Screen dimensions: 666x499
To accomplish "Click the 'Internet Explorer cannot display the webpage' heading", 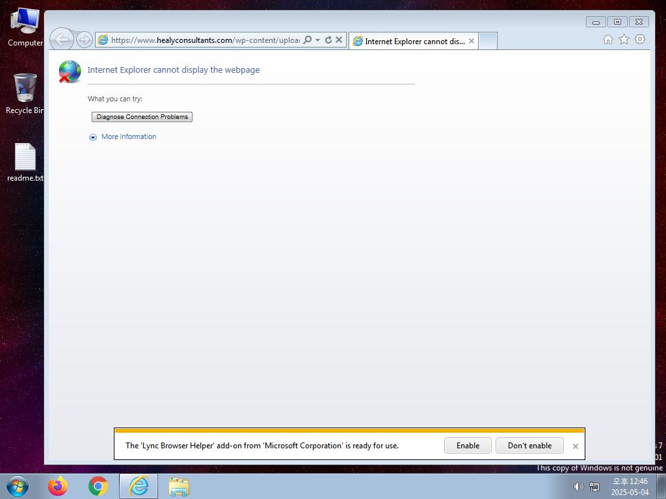I will [x=173, y=70].
